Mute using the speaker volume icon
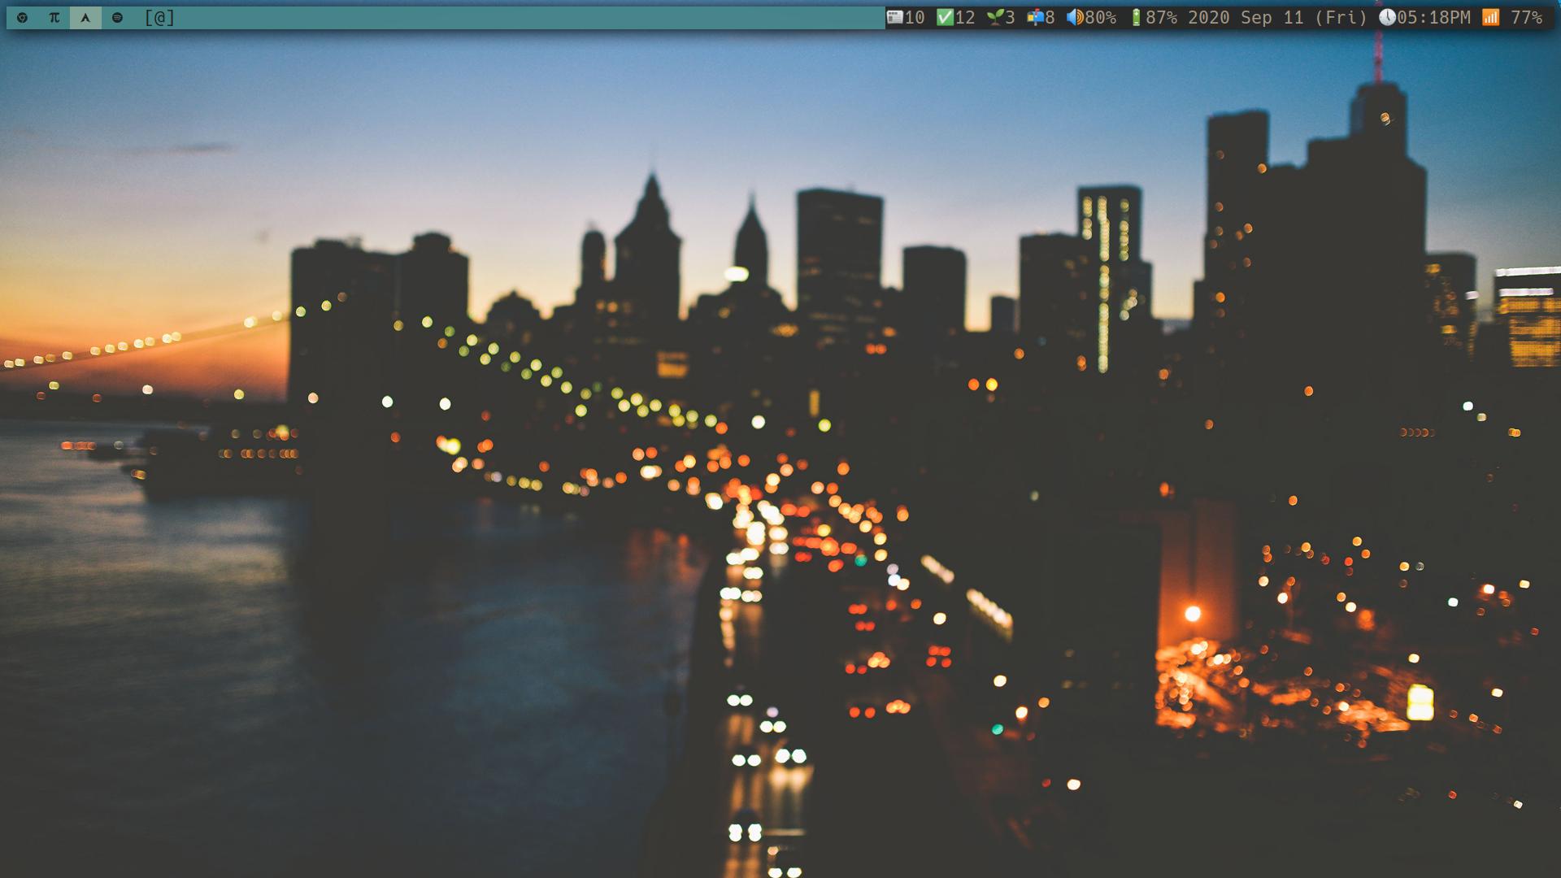Image resolution: width=1561 pixels, height=878 pixels. coord(1074,17)
